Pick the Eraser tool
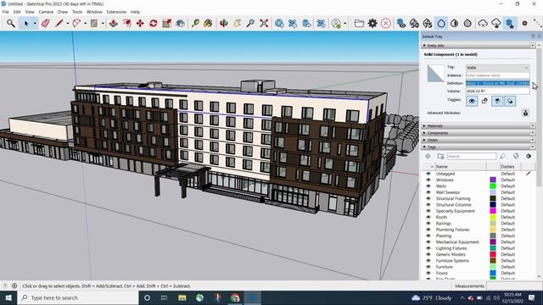The width and height of the screenshot is (543, 305). (x=45, y=23)
